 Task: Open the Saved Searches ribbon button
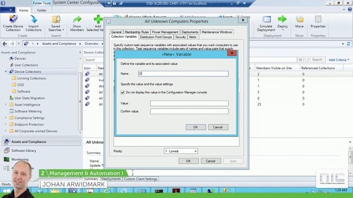point(56,23)
